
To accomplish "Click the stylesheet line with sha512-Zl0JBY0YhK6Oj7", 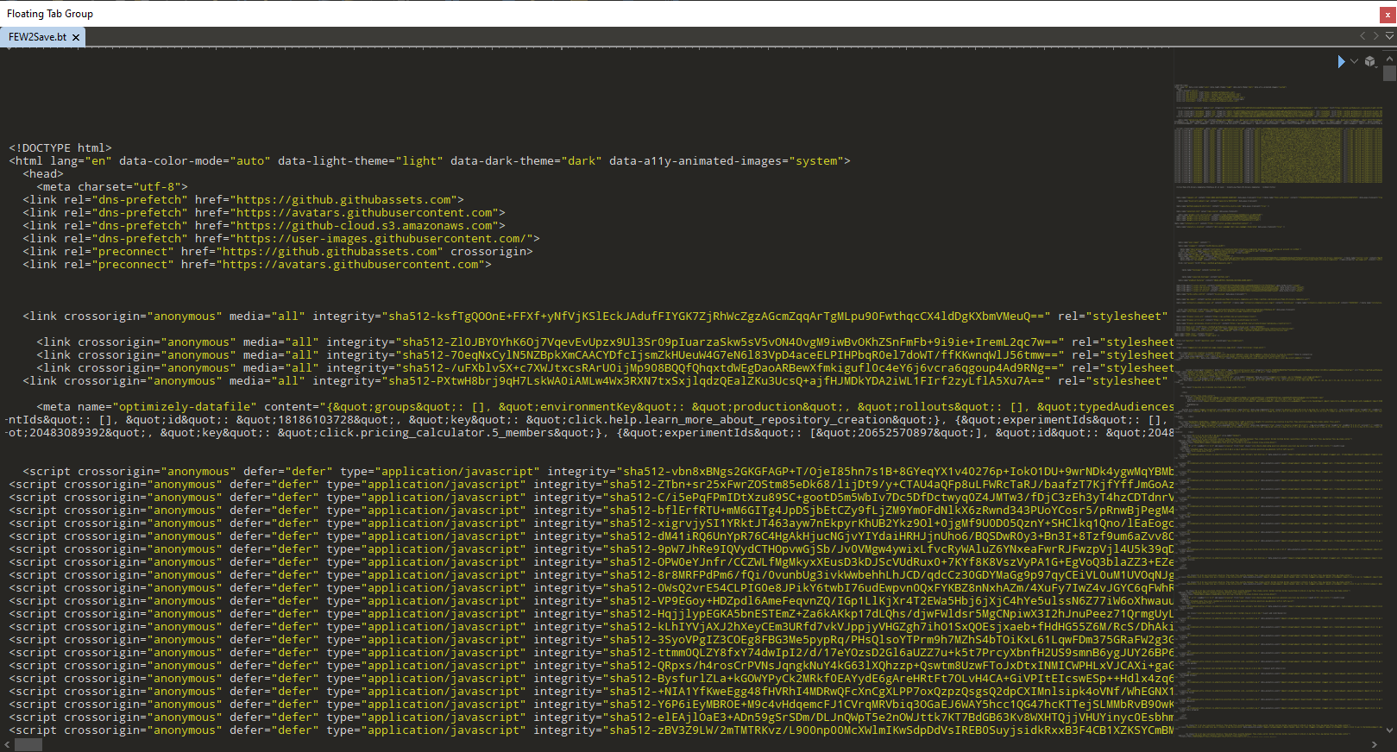I will (605, 342).
